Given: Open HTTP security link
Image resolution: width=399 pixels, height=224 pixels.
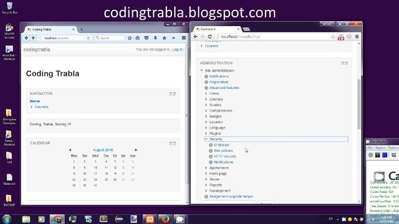Looking at the screenshot, I should click(225, 156).
